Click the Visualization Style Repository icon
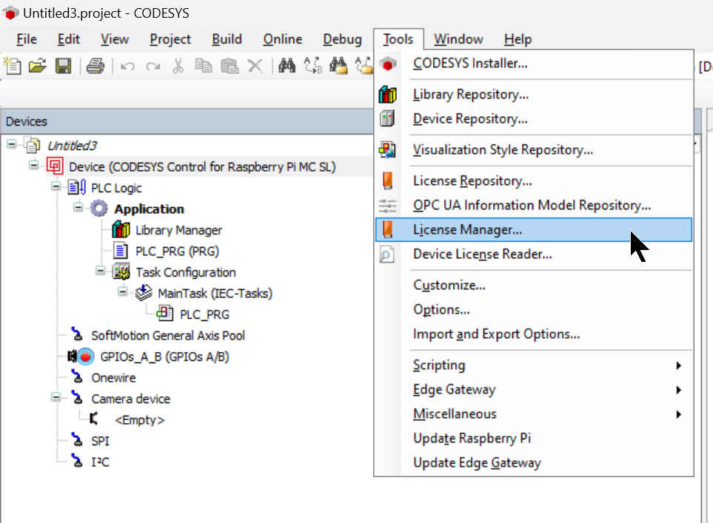Screen dimensions: 713x523 pyautogui.click(x=387, y=149)
